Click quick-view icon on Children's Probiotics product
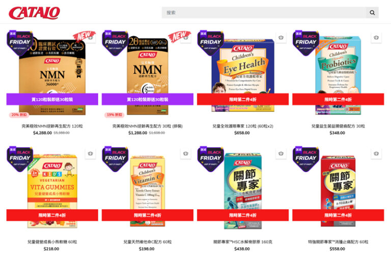 pyautogui.click(x=376, y=38)
